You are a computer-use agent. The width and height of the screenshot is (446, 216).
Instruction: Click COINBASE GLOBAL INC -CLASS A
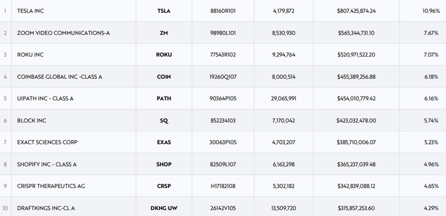point(59,77)
